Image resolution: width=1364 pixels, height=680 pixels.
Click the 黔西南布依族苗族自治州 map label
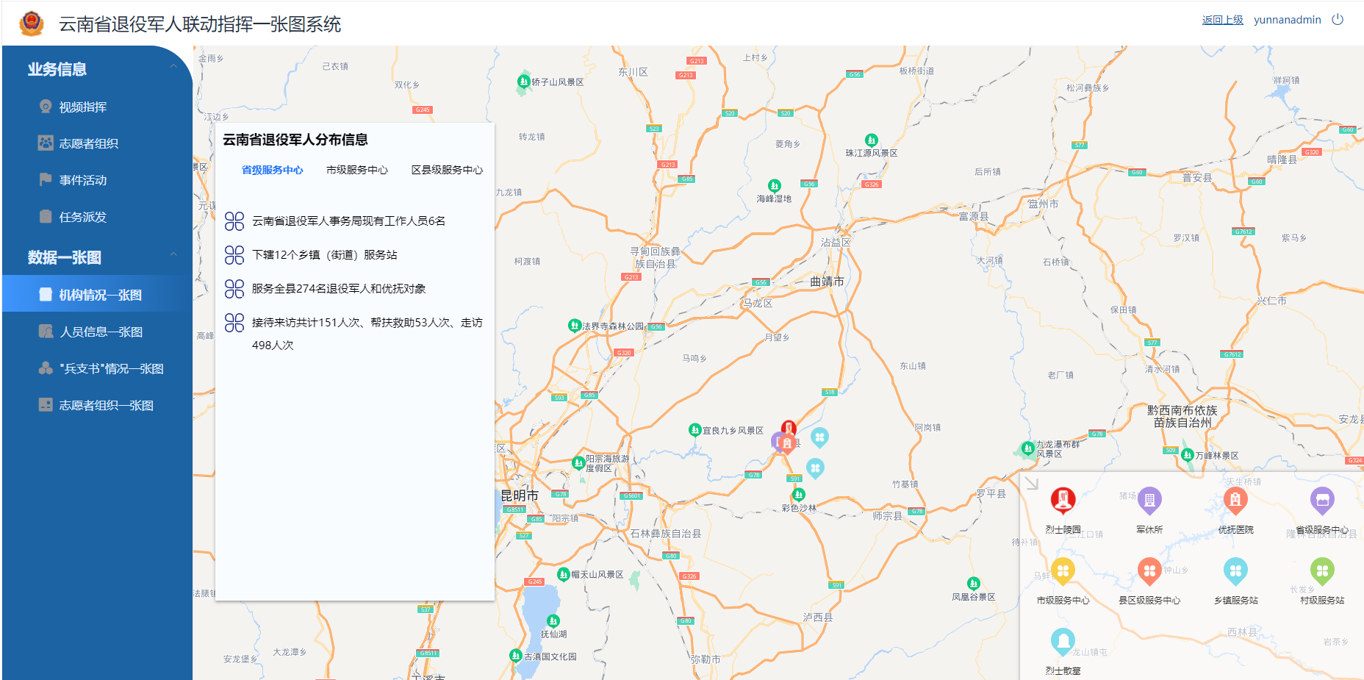click(x=1182, y=417)
